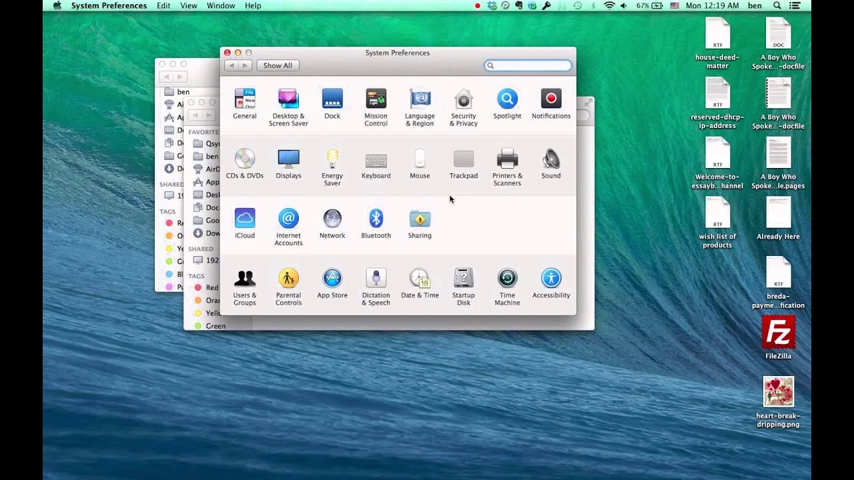This screenshot has height=480, width=854.
Task: Select the breda-payme...fication file on desktop
Action: pyautogui.click(x=778, y=283)
